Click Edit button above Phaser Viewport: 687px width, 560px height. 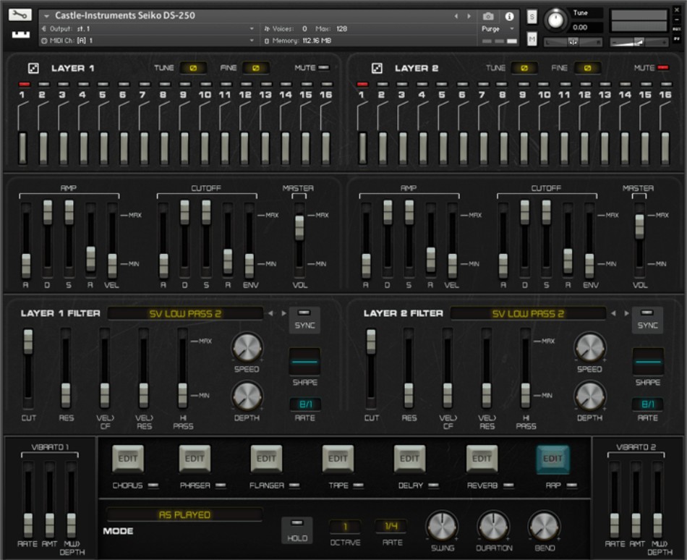[x=195, y=458]
